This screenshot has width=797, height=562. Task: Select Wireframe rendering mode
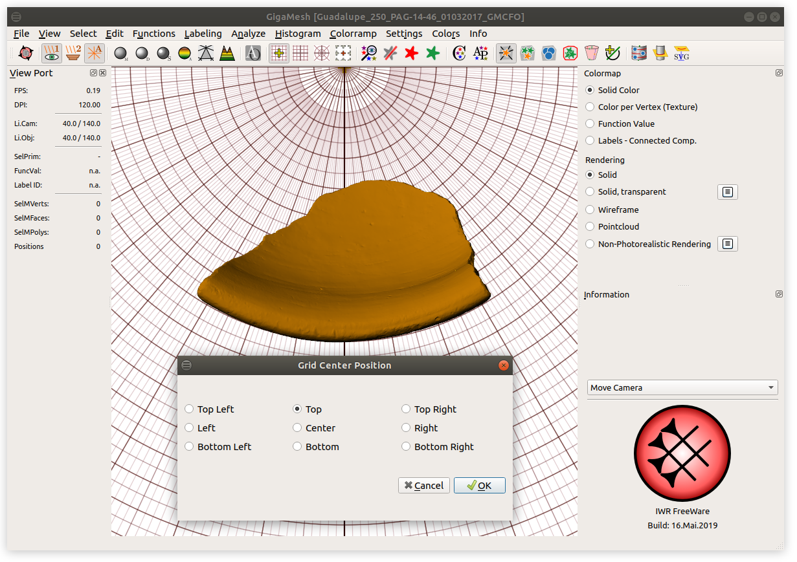611,210
